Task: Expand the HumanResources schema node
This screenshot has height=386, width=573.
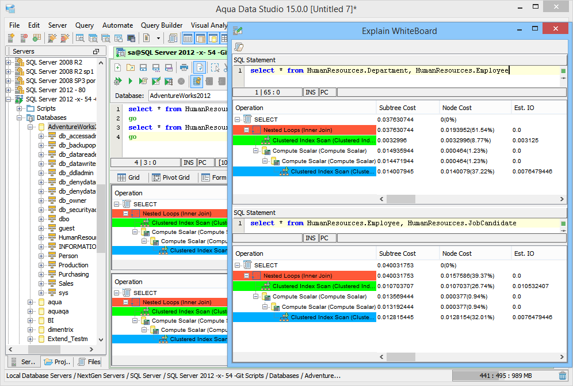Action: click(41, 237)
